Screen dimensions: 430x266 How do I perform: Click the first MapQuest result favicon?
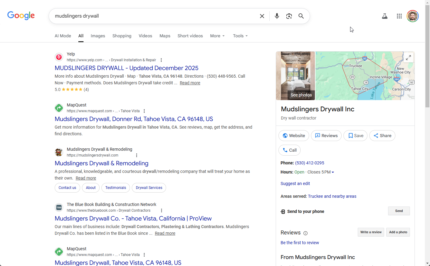click(x=59, y=108)
